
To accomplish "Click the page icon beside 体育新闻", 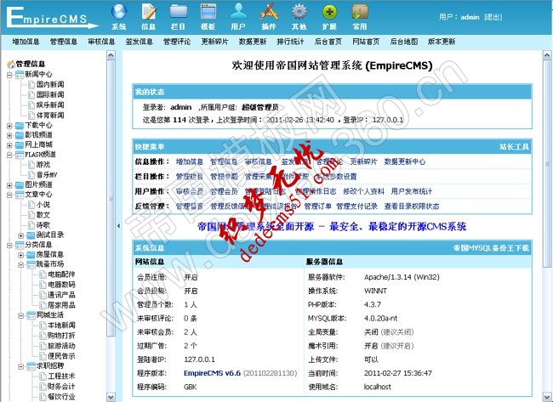I will pos(31,116).
